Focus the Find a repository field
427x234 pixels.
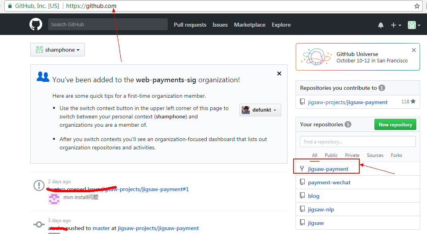[358, 141]
